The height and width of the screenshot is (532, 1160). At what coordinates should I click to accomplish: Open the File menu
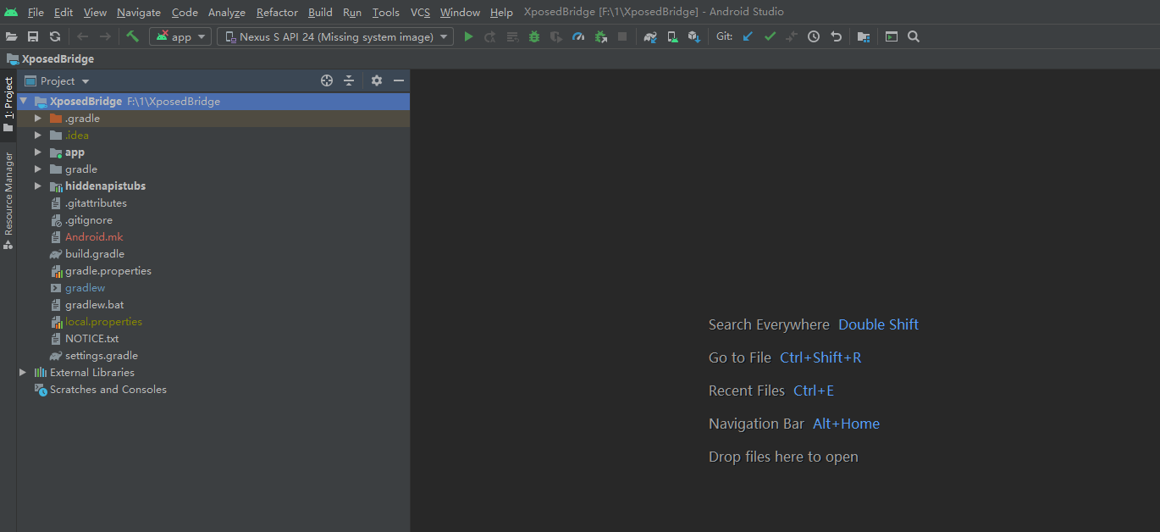click(36, 12)
